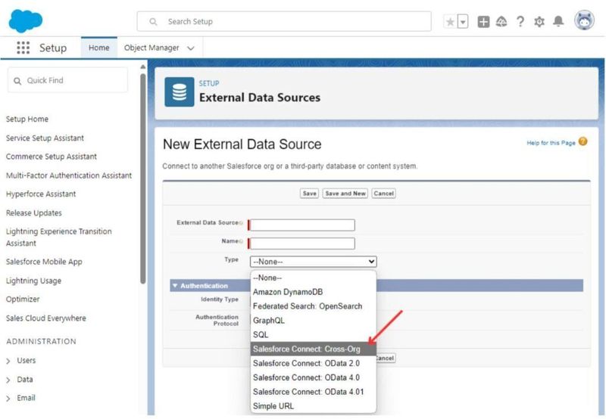Click the External Data Sources database icon
Screen dimensions: 606x419
point(180,92)
